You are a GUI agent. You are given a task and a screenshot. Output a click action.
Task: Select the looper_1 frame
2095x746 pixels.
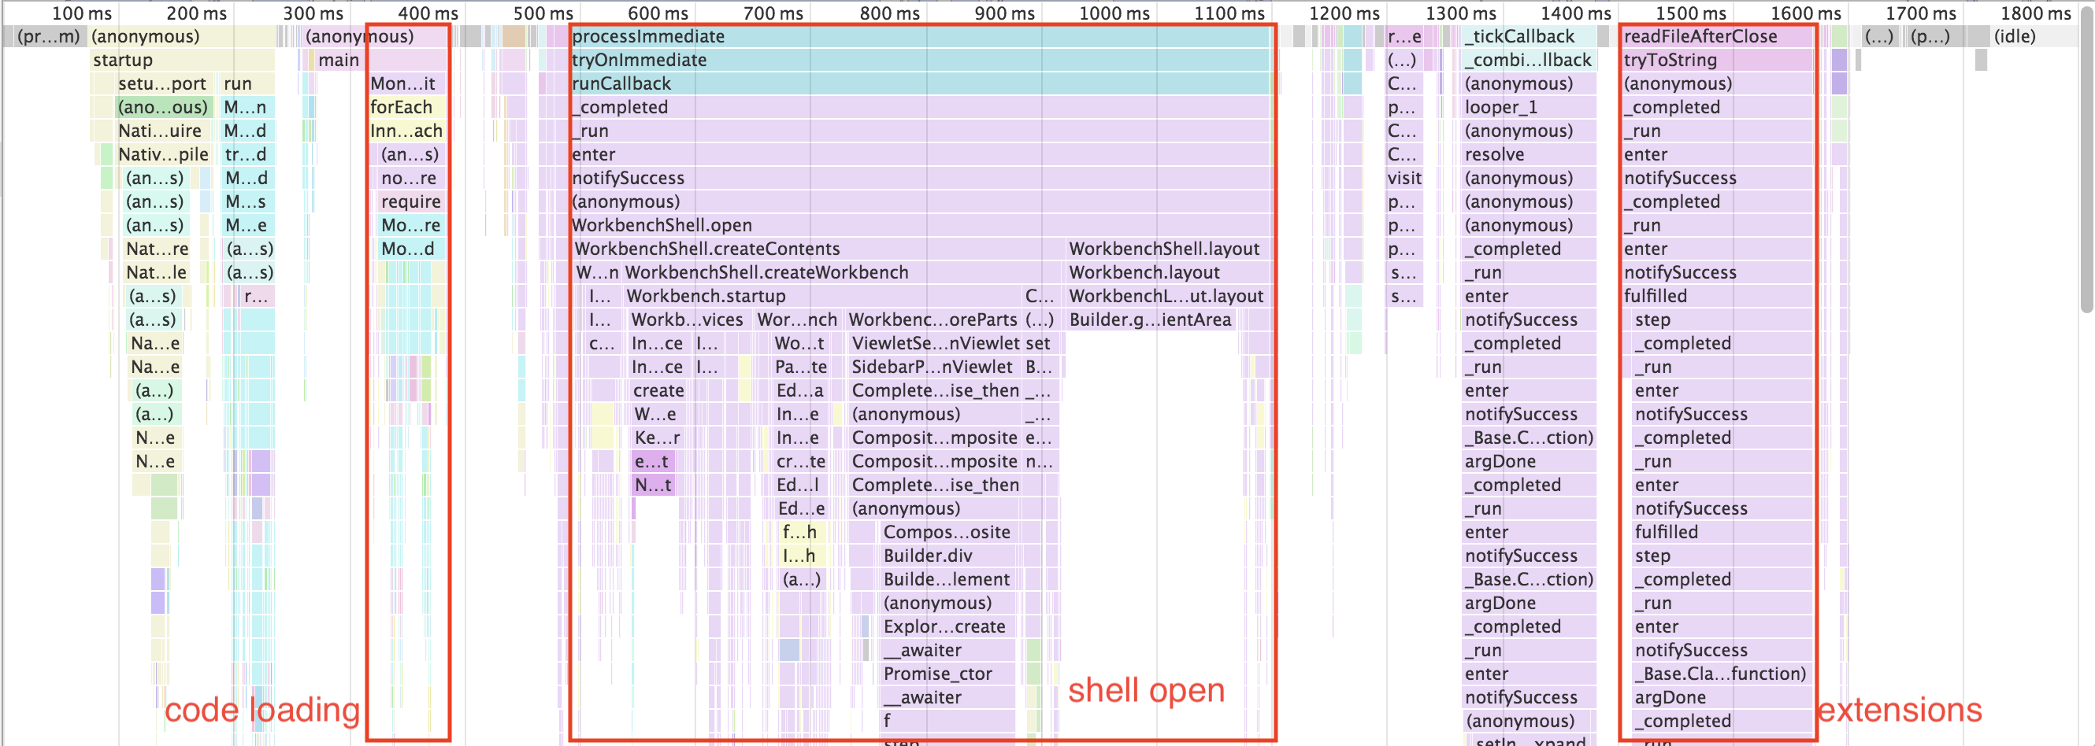pyautogui.click(x=1529, y=107)
